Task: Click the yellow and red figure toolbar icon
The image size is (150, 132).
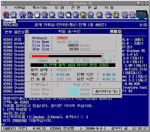Action: pyautogui.click(x=83, y=15)
